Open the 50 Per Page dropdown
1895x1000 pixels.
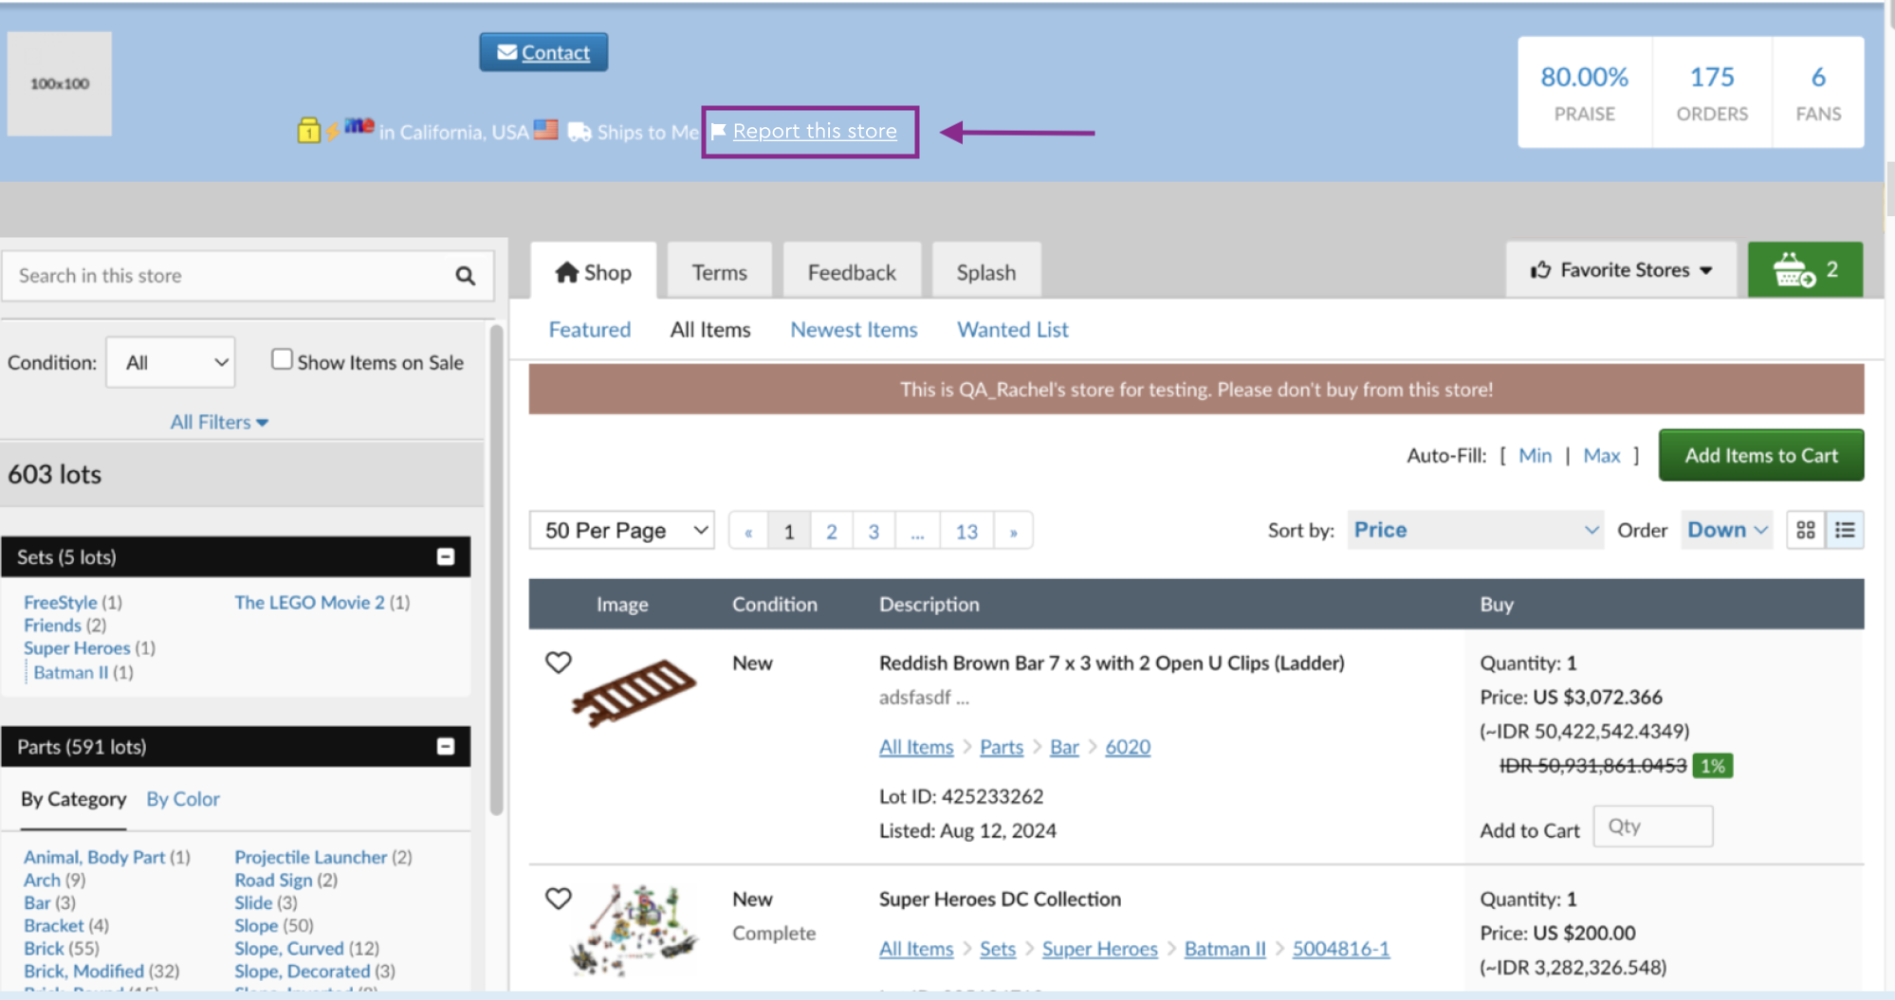[622, 531]
